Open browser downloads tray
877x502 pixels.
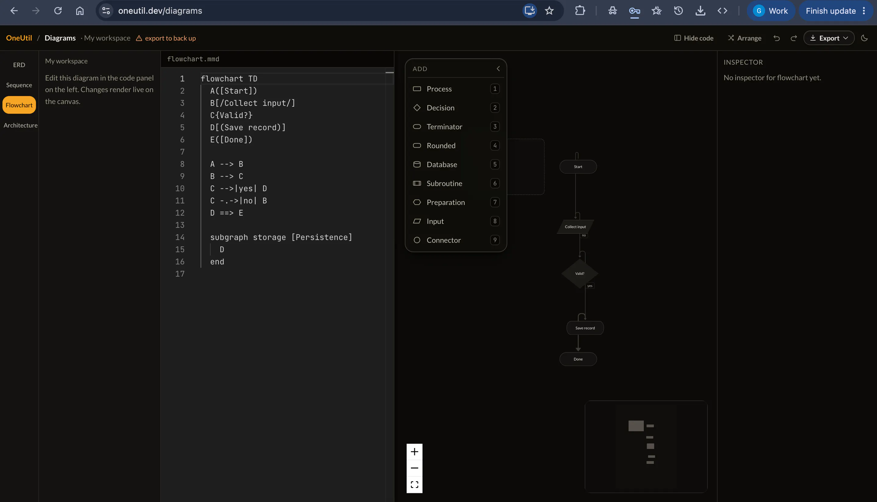[x=700, y=11]
